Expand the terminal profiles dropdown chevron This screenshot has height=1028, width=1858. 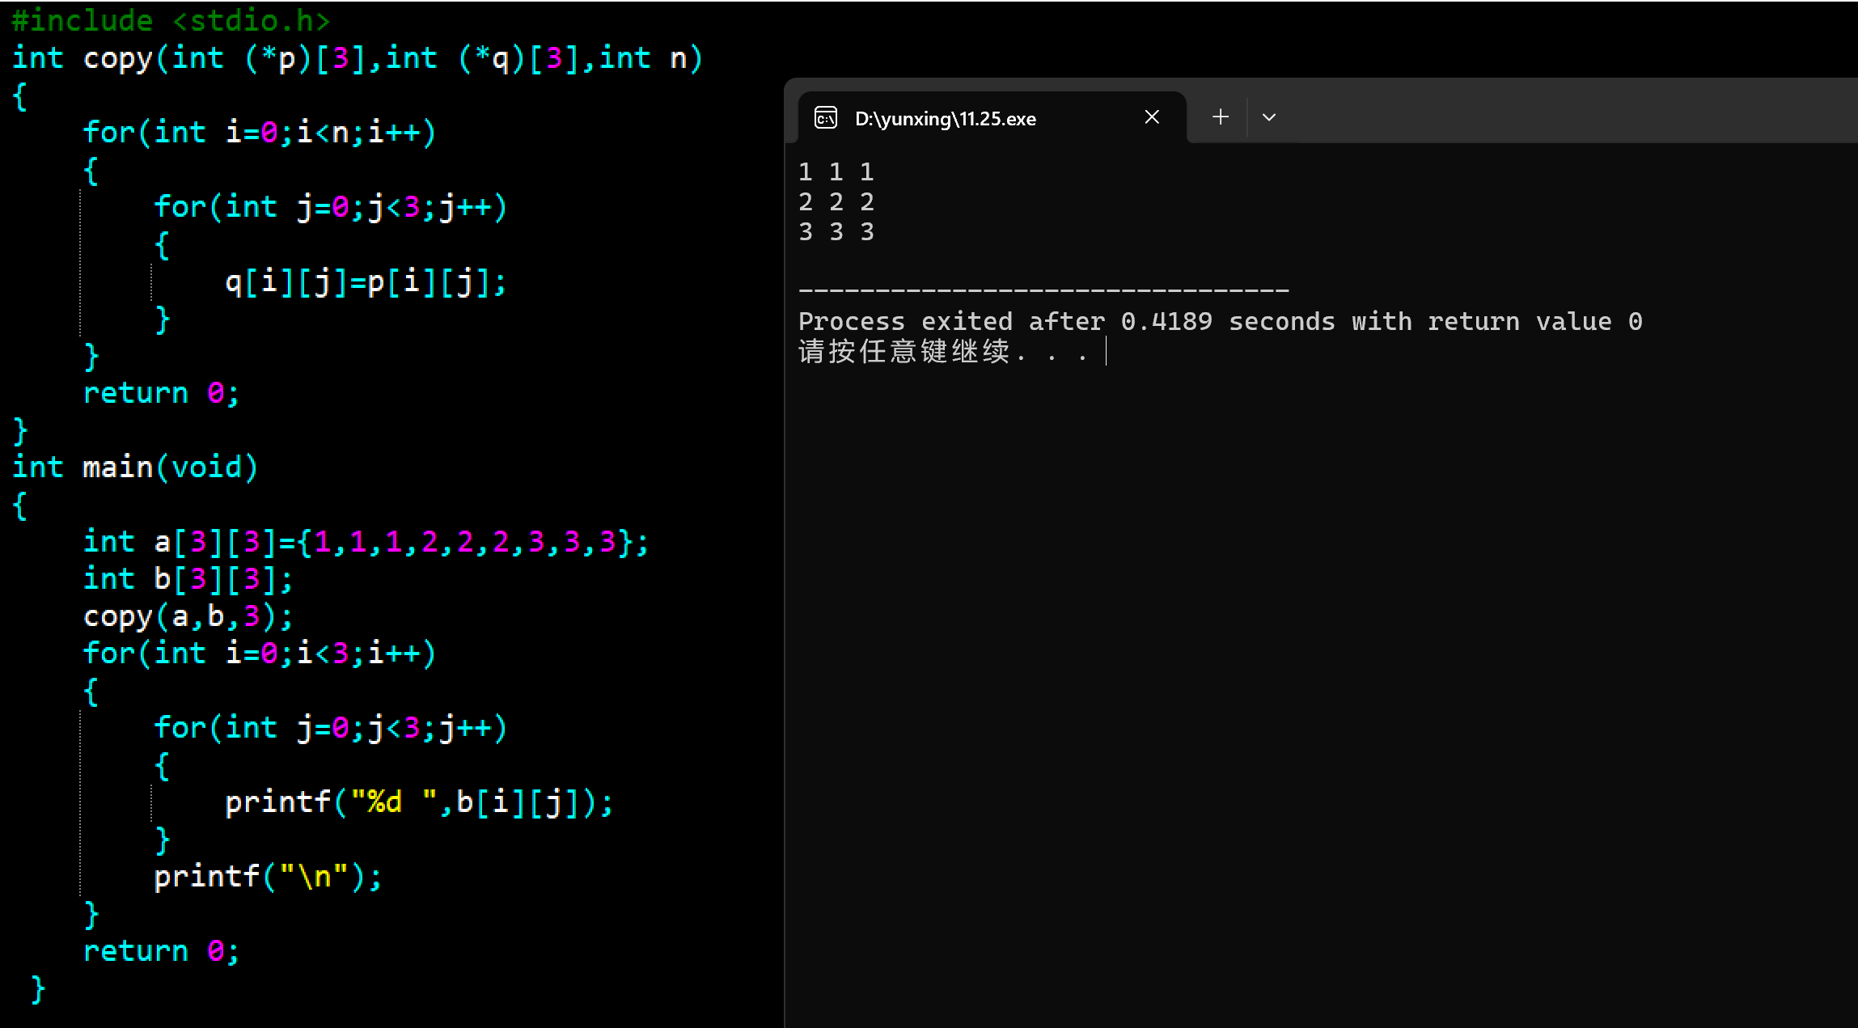[1269, 117]
